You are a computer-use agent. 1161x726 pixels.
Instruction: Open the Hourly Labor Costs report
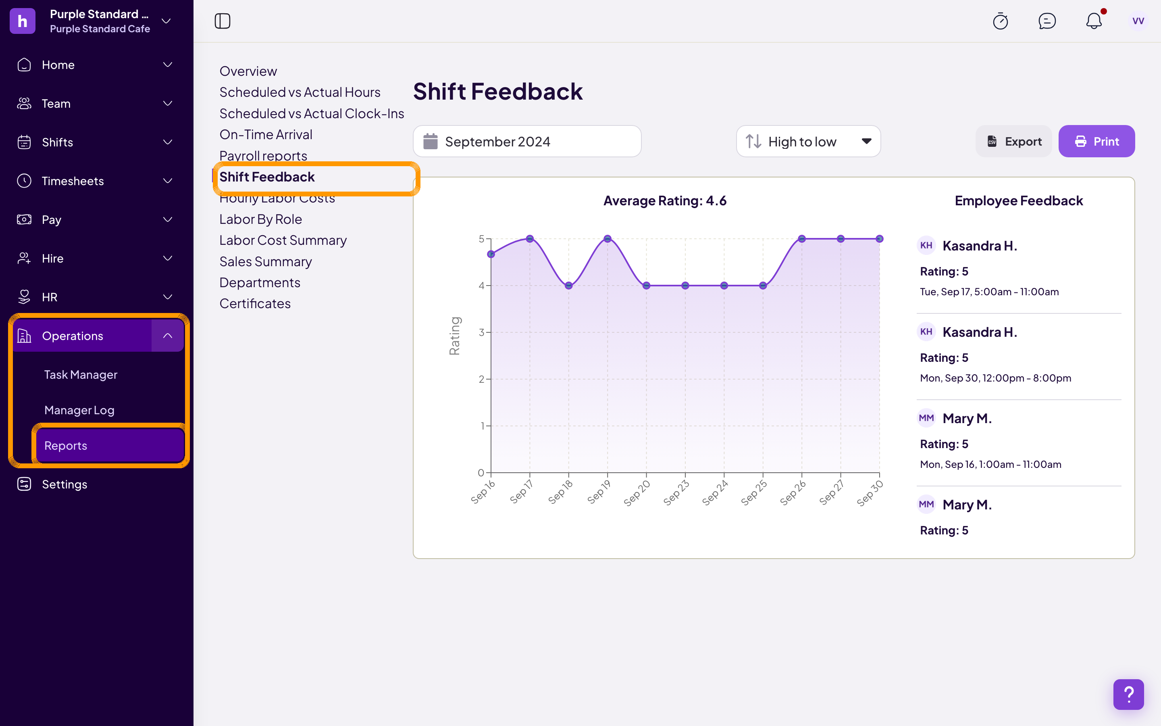click(277, 198)
